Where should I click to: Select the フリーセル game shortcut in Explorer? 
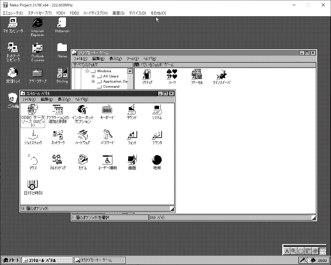click(197, 77)
